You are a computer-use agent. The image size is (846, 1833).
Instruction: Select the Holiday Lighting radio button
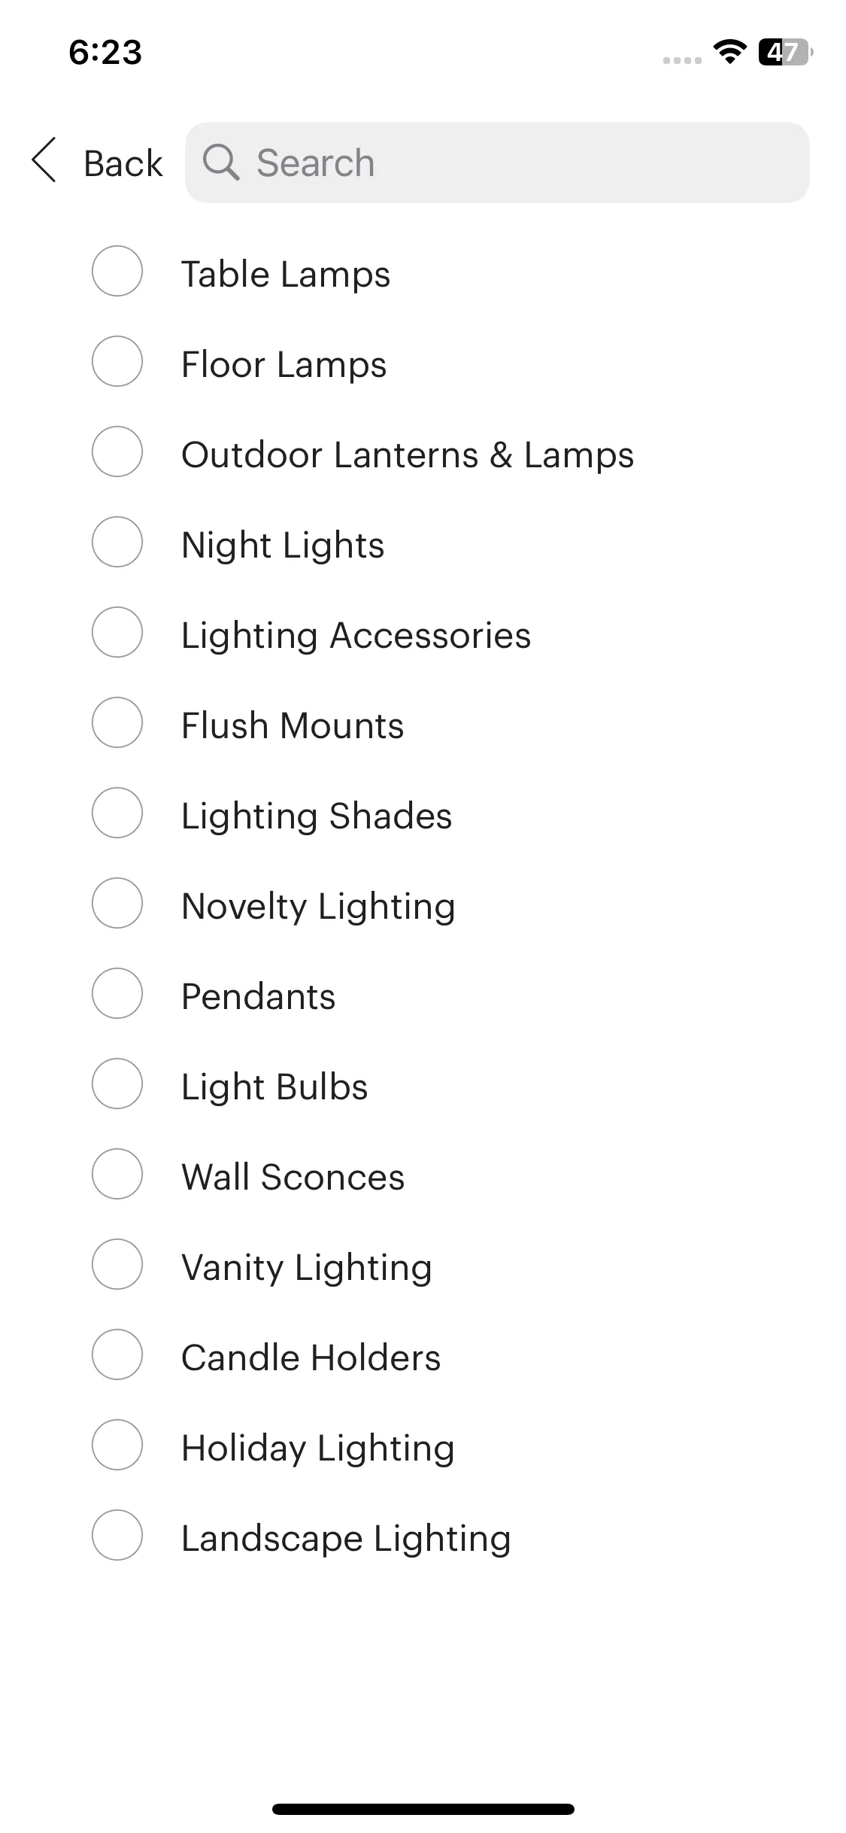tap(117, 1445)
